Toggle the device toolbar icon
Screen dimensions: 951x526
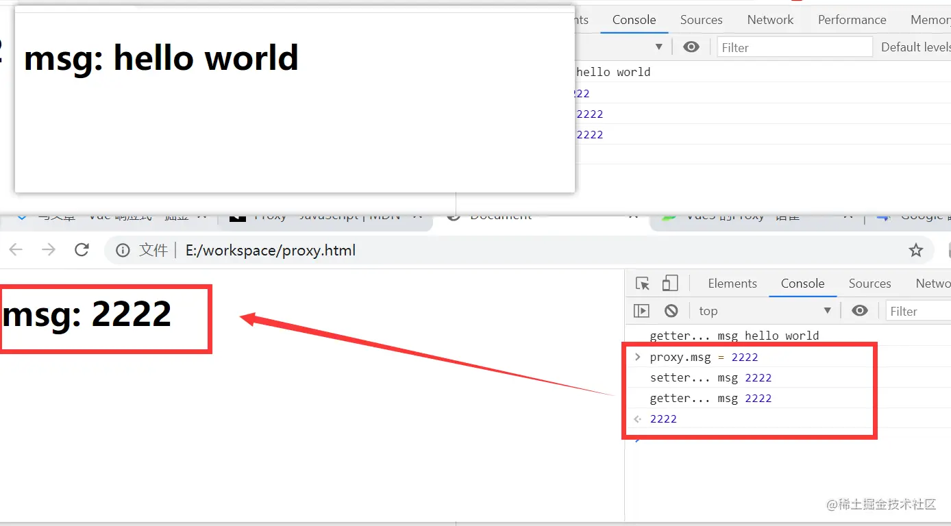(669, 284)
